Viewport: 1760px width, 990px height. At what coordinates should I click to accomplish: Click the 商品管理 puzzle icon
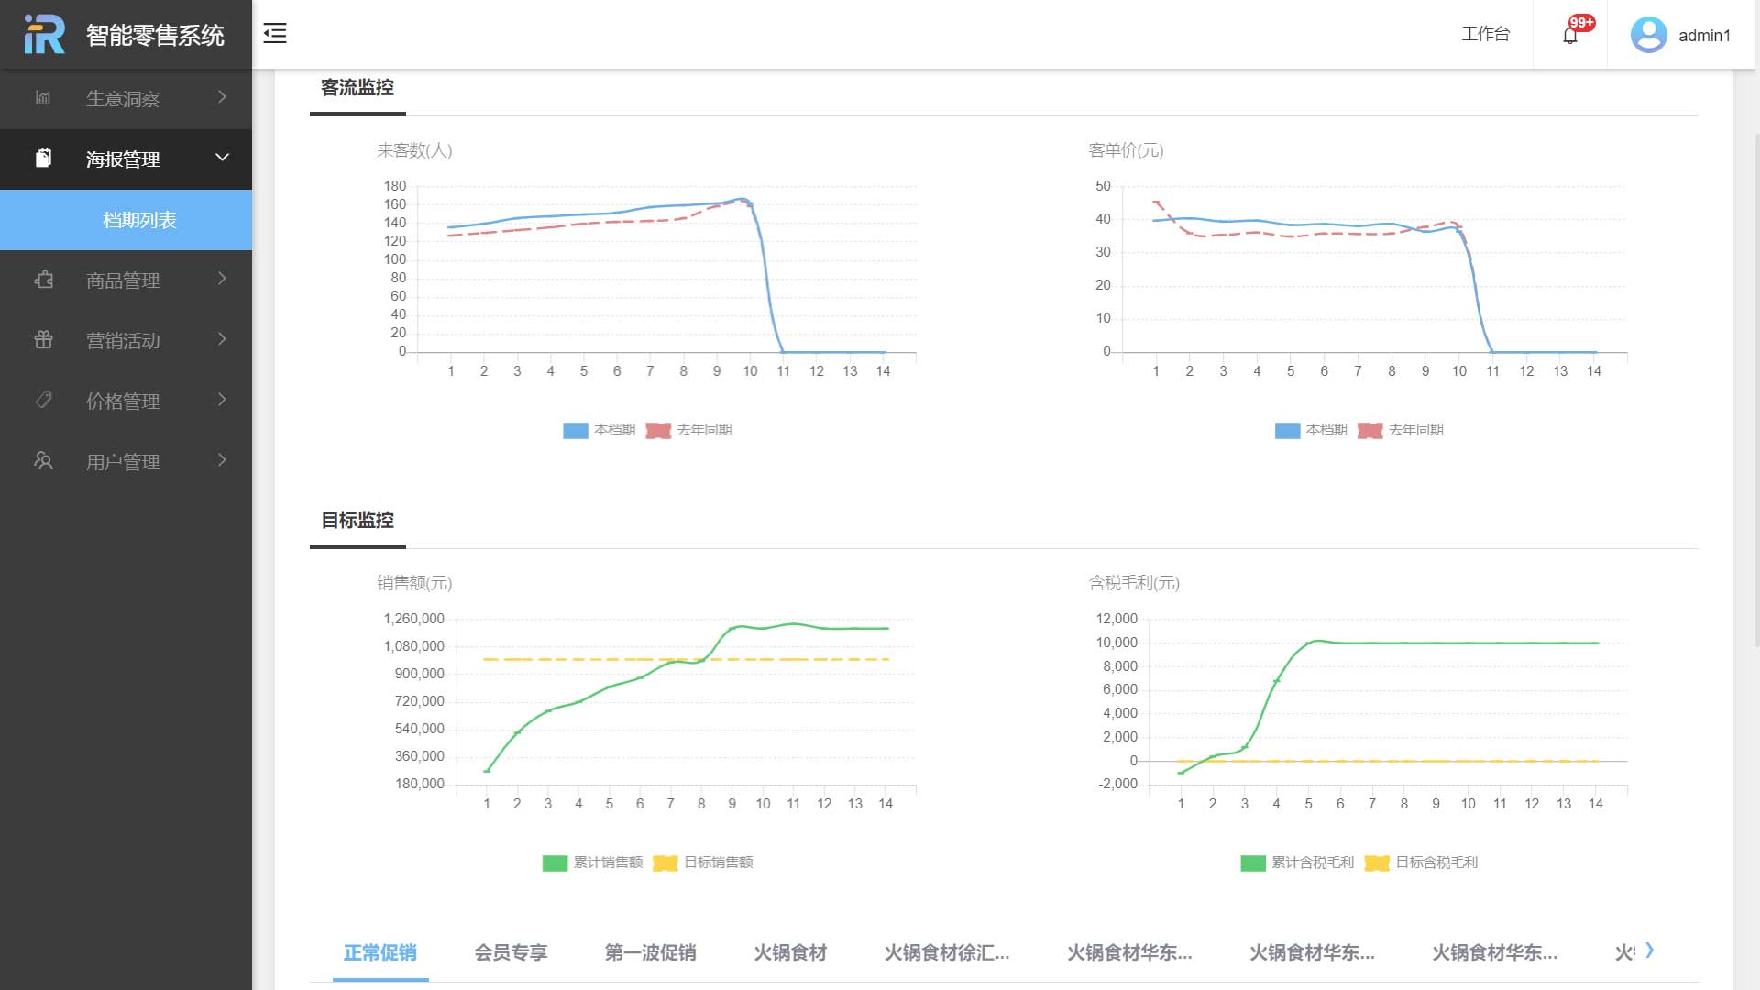pos(43,280)
